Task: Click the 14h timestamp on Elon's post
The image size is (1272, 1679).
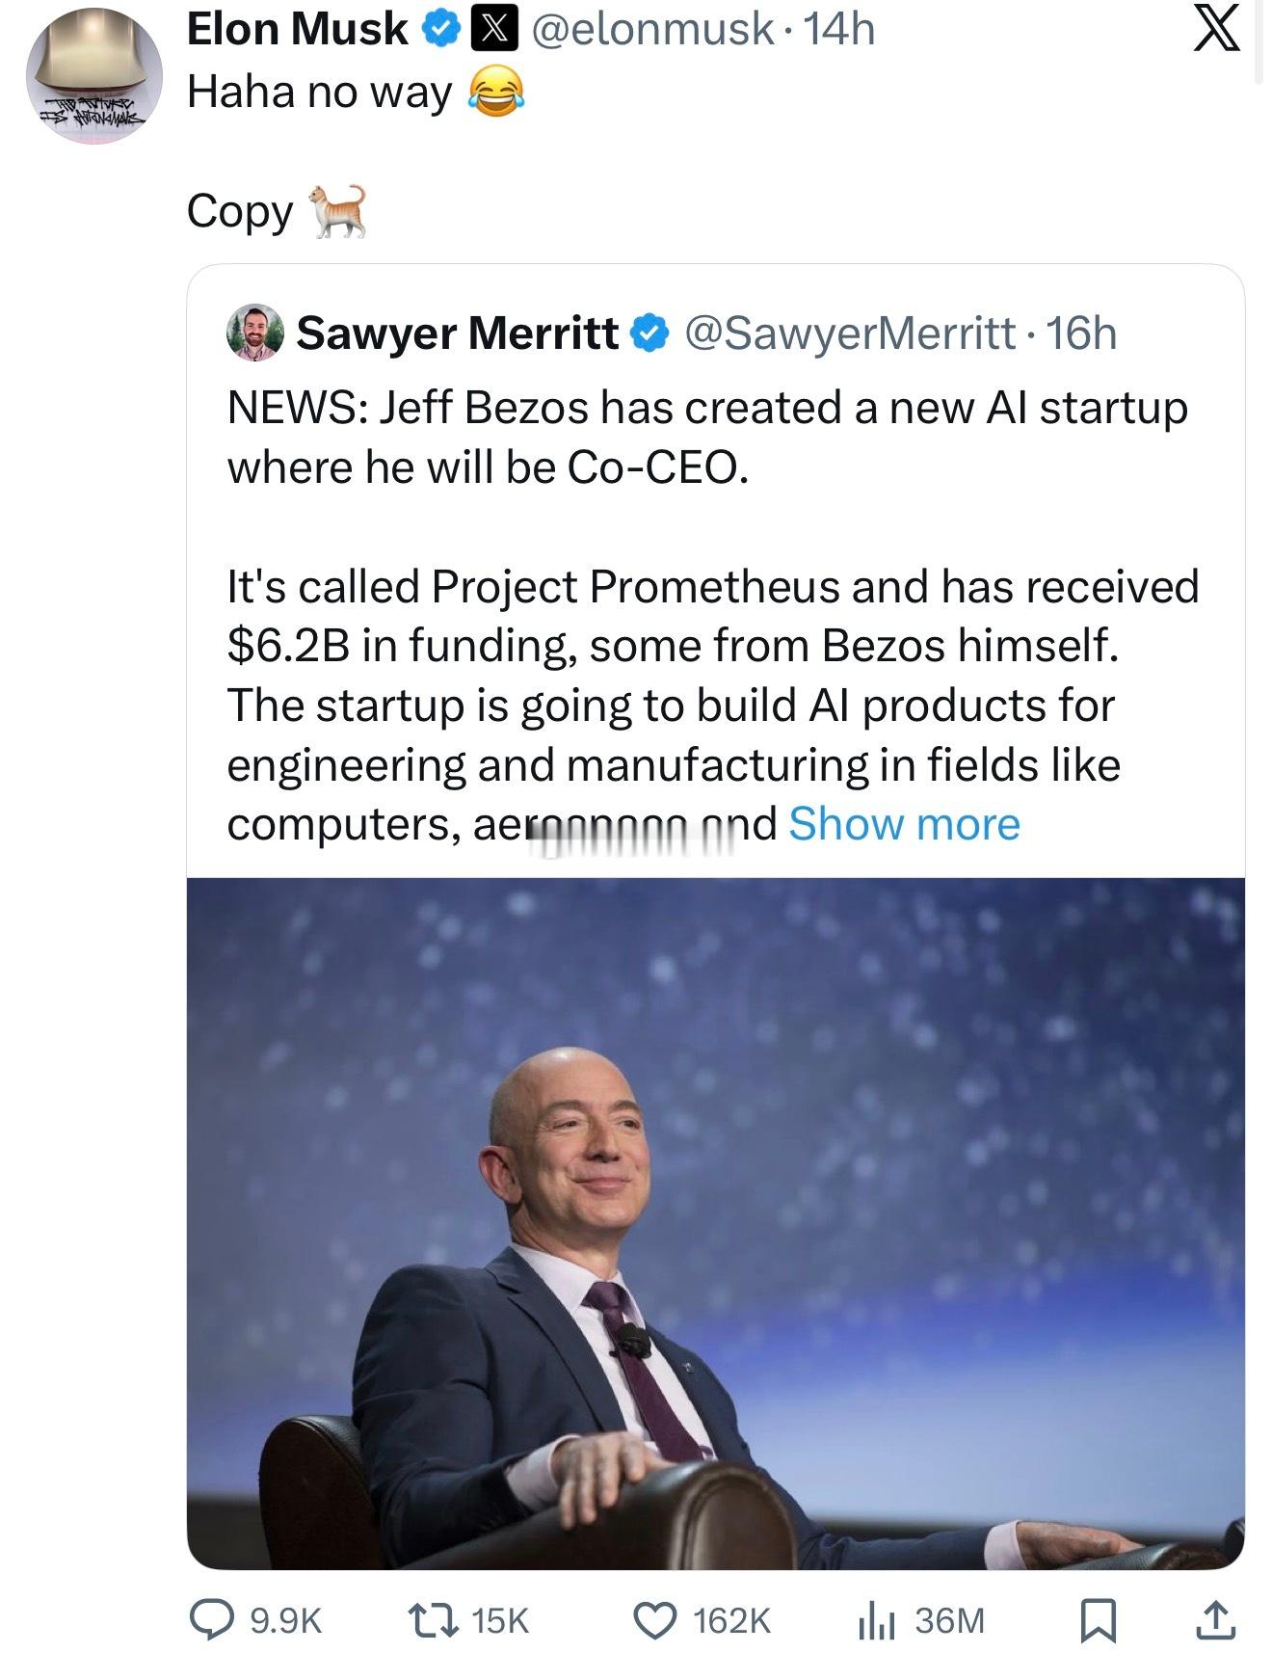Action: click(839, 30)
